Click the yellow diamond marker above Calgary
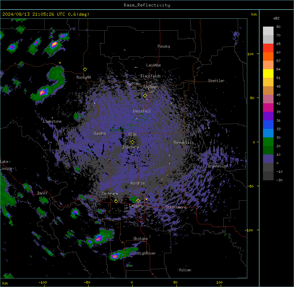This screenshot has width=294, height=287. click(x=138, y=201)
